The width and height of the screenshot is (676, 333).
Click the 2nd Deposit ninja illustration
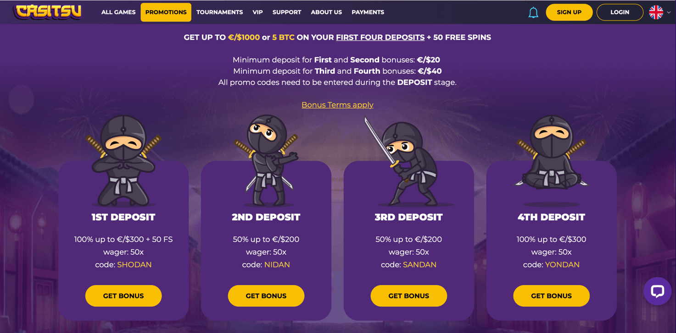tap(266, 160)
